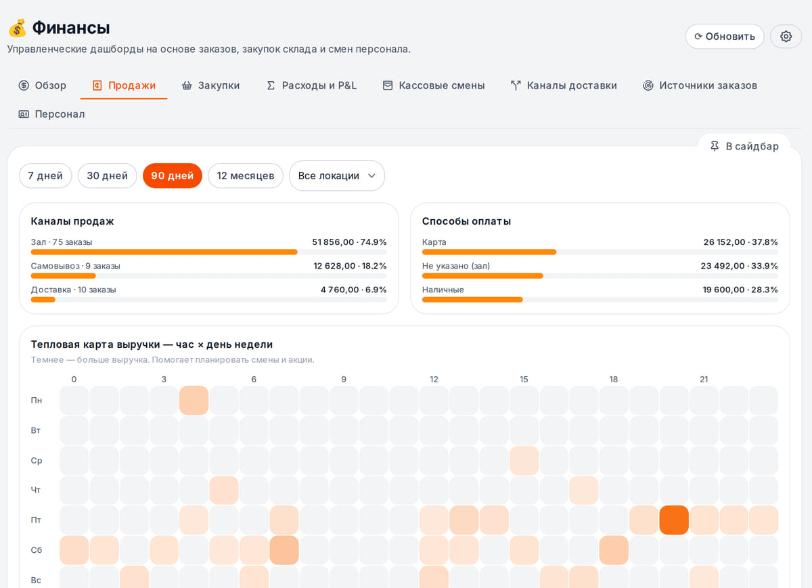Click the only orange cell in Пн row
The width and height of the screenshot is (812, 588).
click(x=194, y=401)
